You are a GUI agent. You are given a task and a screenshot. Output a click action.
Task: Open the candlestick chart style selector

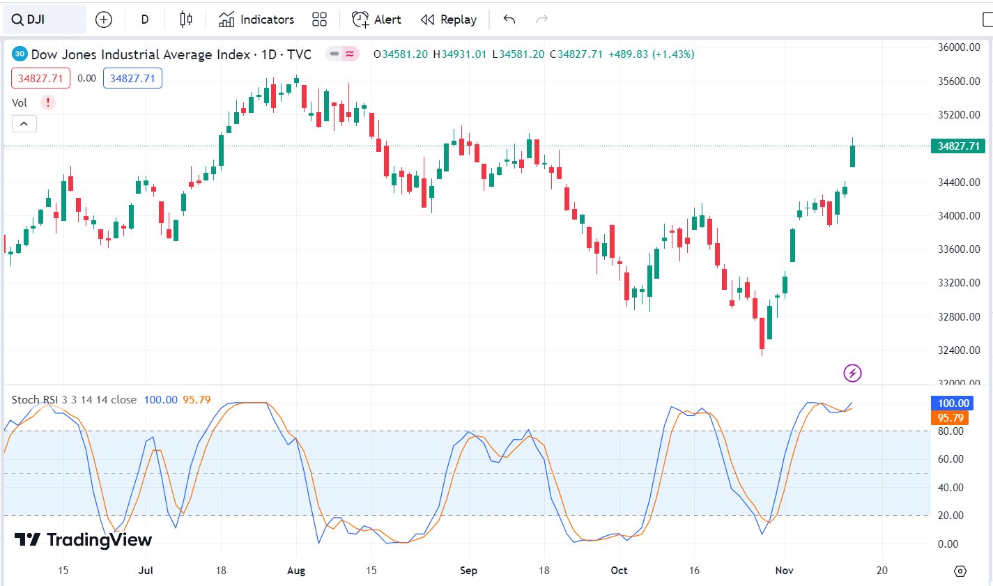(x=186, y=20)
